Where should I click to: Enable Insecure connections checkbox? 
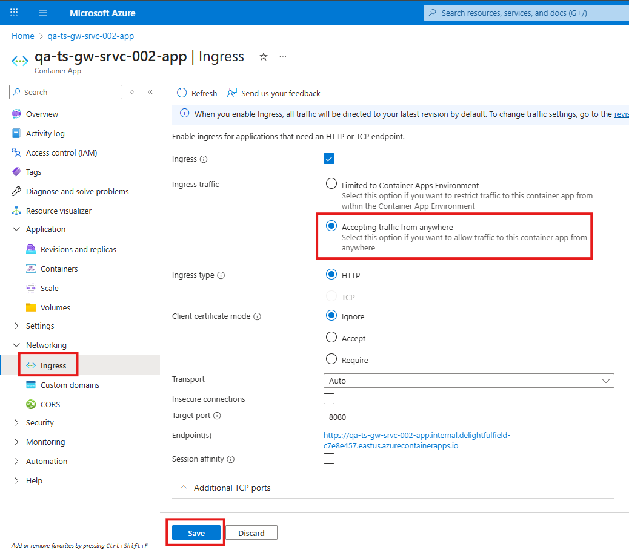point(329,399)
